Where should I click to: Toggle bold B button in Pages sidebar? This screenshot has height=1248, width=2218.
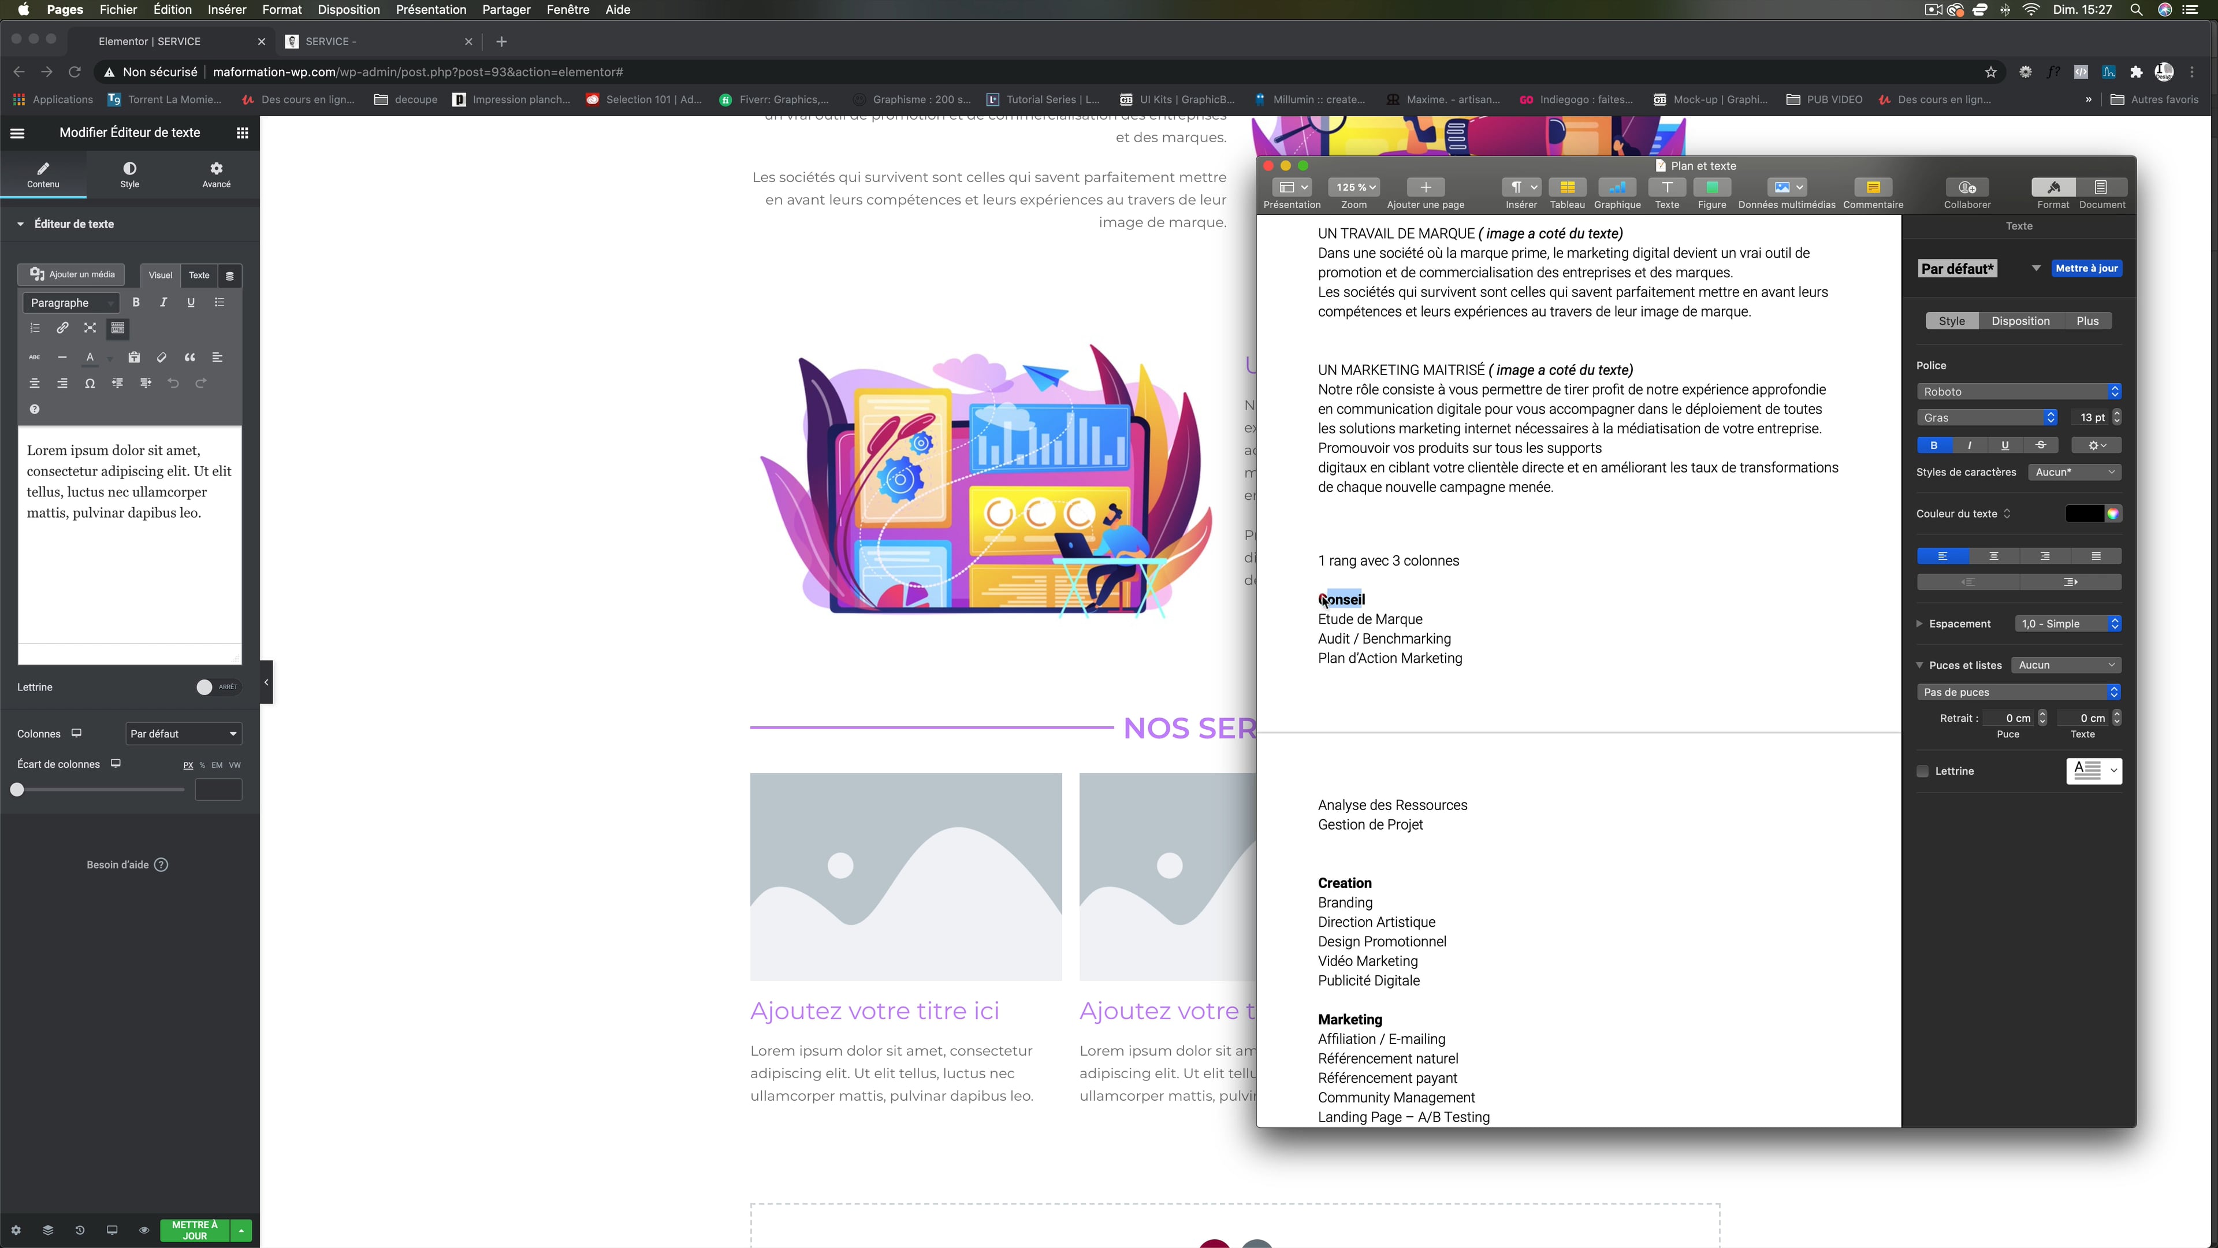[1934, 445]
